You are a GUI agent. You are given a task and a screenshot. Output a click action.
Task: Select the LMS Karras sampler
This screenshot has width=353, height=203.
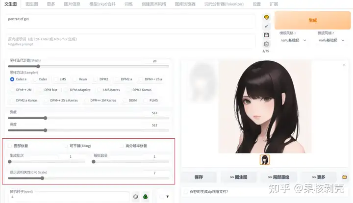[109, 90]
